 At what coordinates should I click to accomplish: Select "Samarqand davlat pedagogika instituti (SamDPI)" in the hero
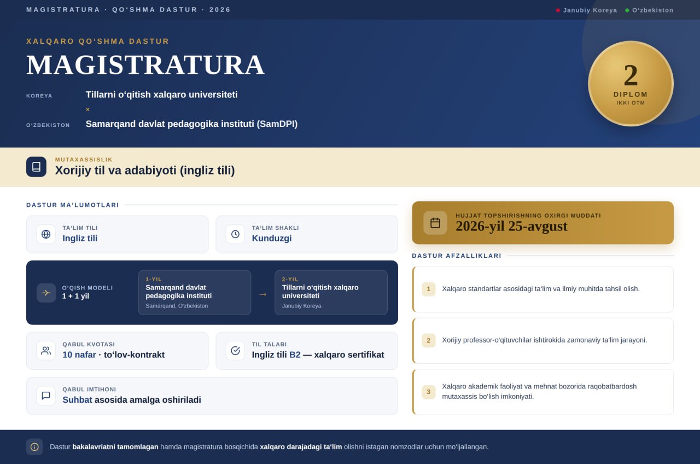click(191, 124)
